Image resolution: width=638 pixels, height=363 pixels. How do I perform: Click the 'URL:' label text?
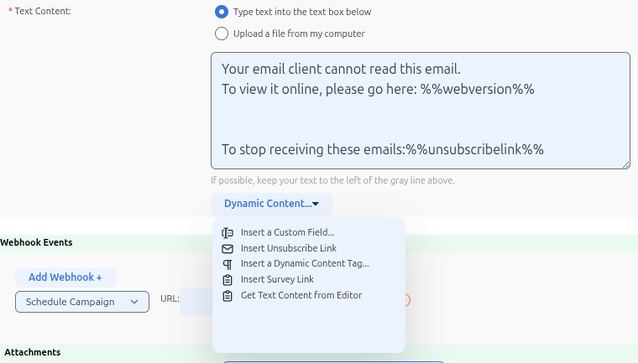[170, 298]
